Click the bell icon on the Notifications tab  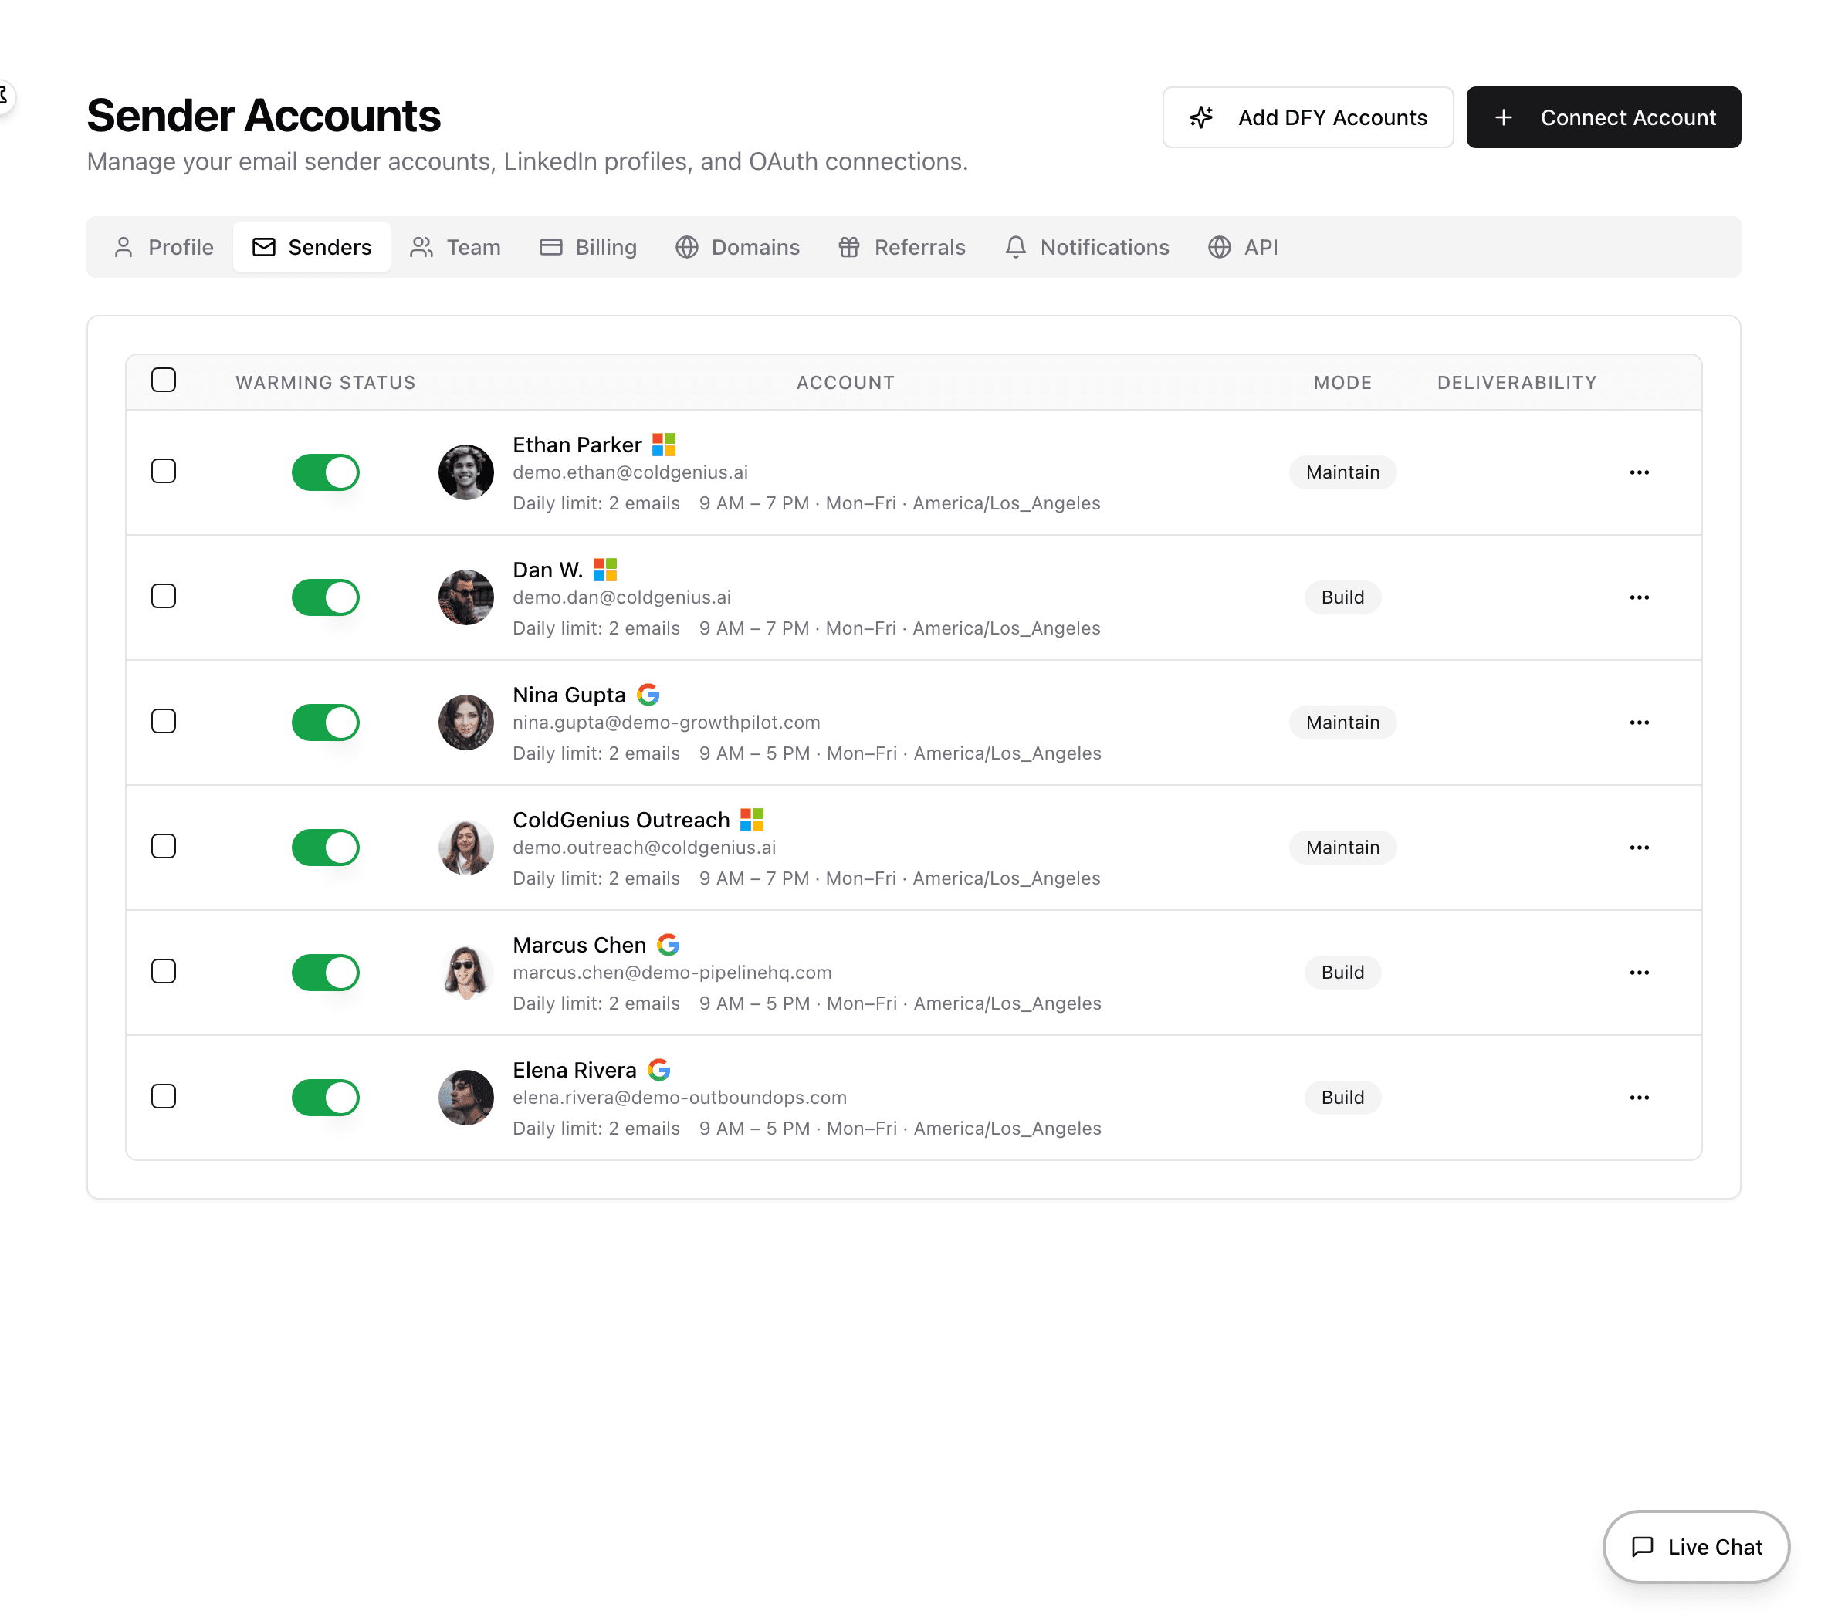[1016, 248]
